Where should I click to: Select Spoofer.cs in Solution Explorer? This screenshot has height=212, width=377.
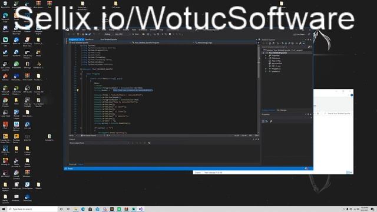(x=275, y=71)
